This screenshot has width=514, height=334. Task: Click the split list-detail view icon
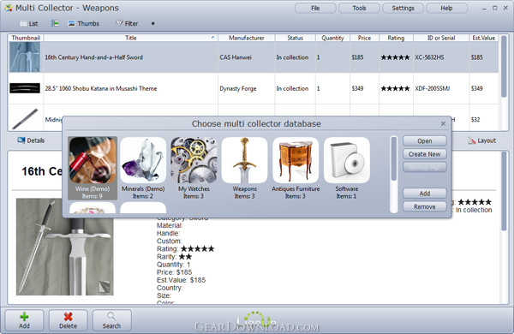click(55, 23)
